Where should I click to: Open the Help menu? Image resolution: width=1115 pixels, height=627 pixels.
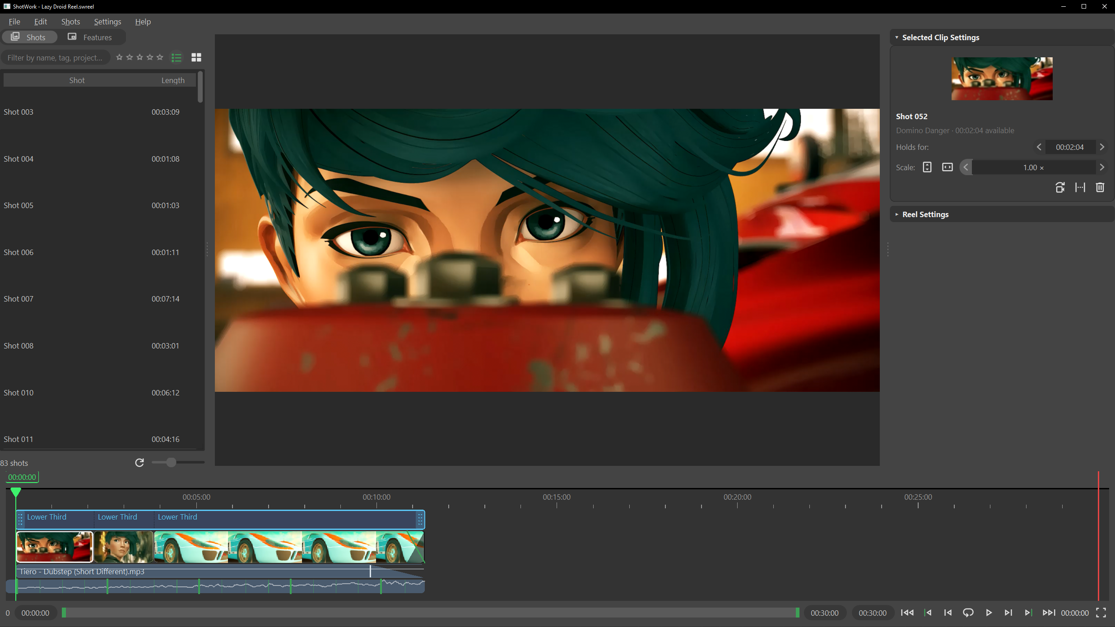coord(143,22)
